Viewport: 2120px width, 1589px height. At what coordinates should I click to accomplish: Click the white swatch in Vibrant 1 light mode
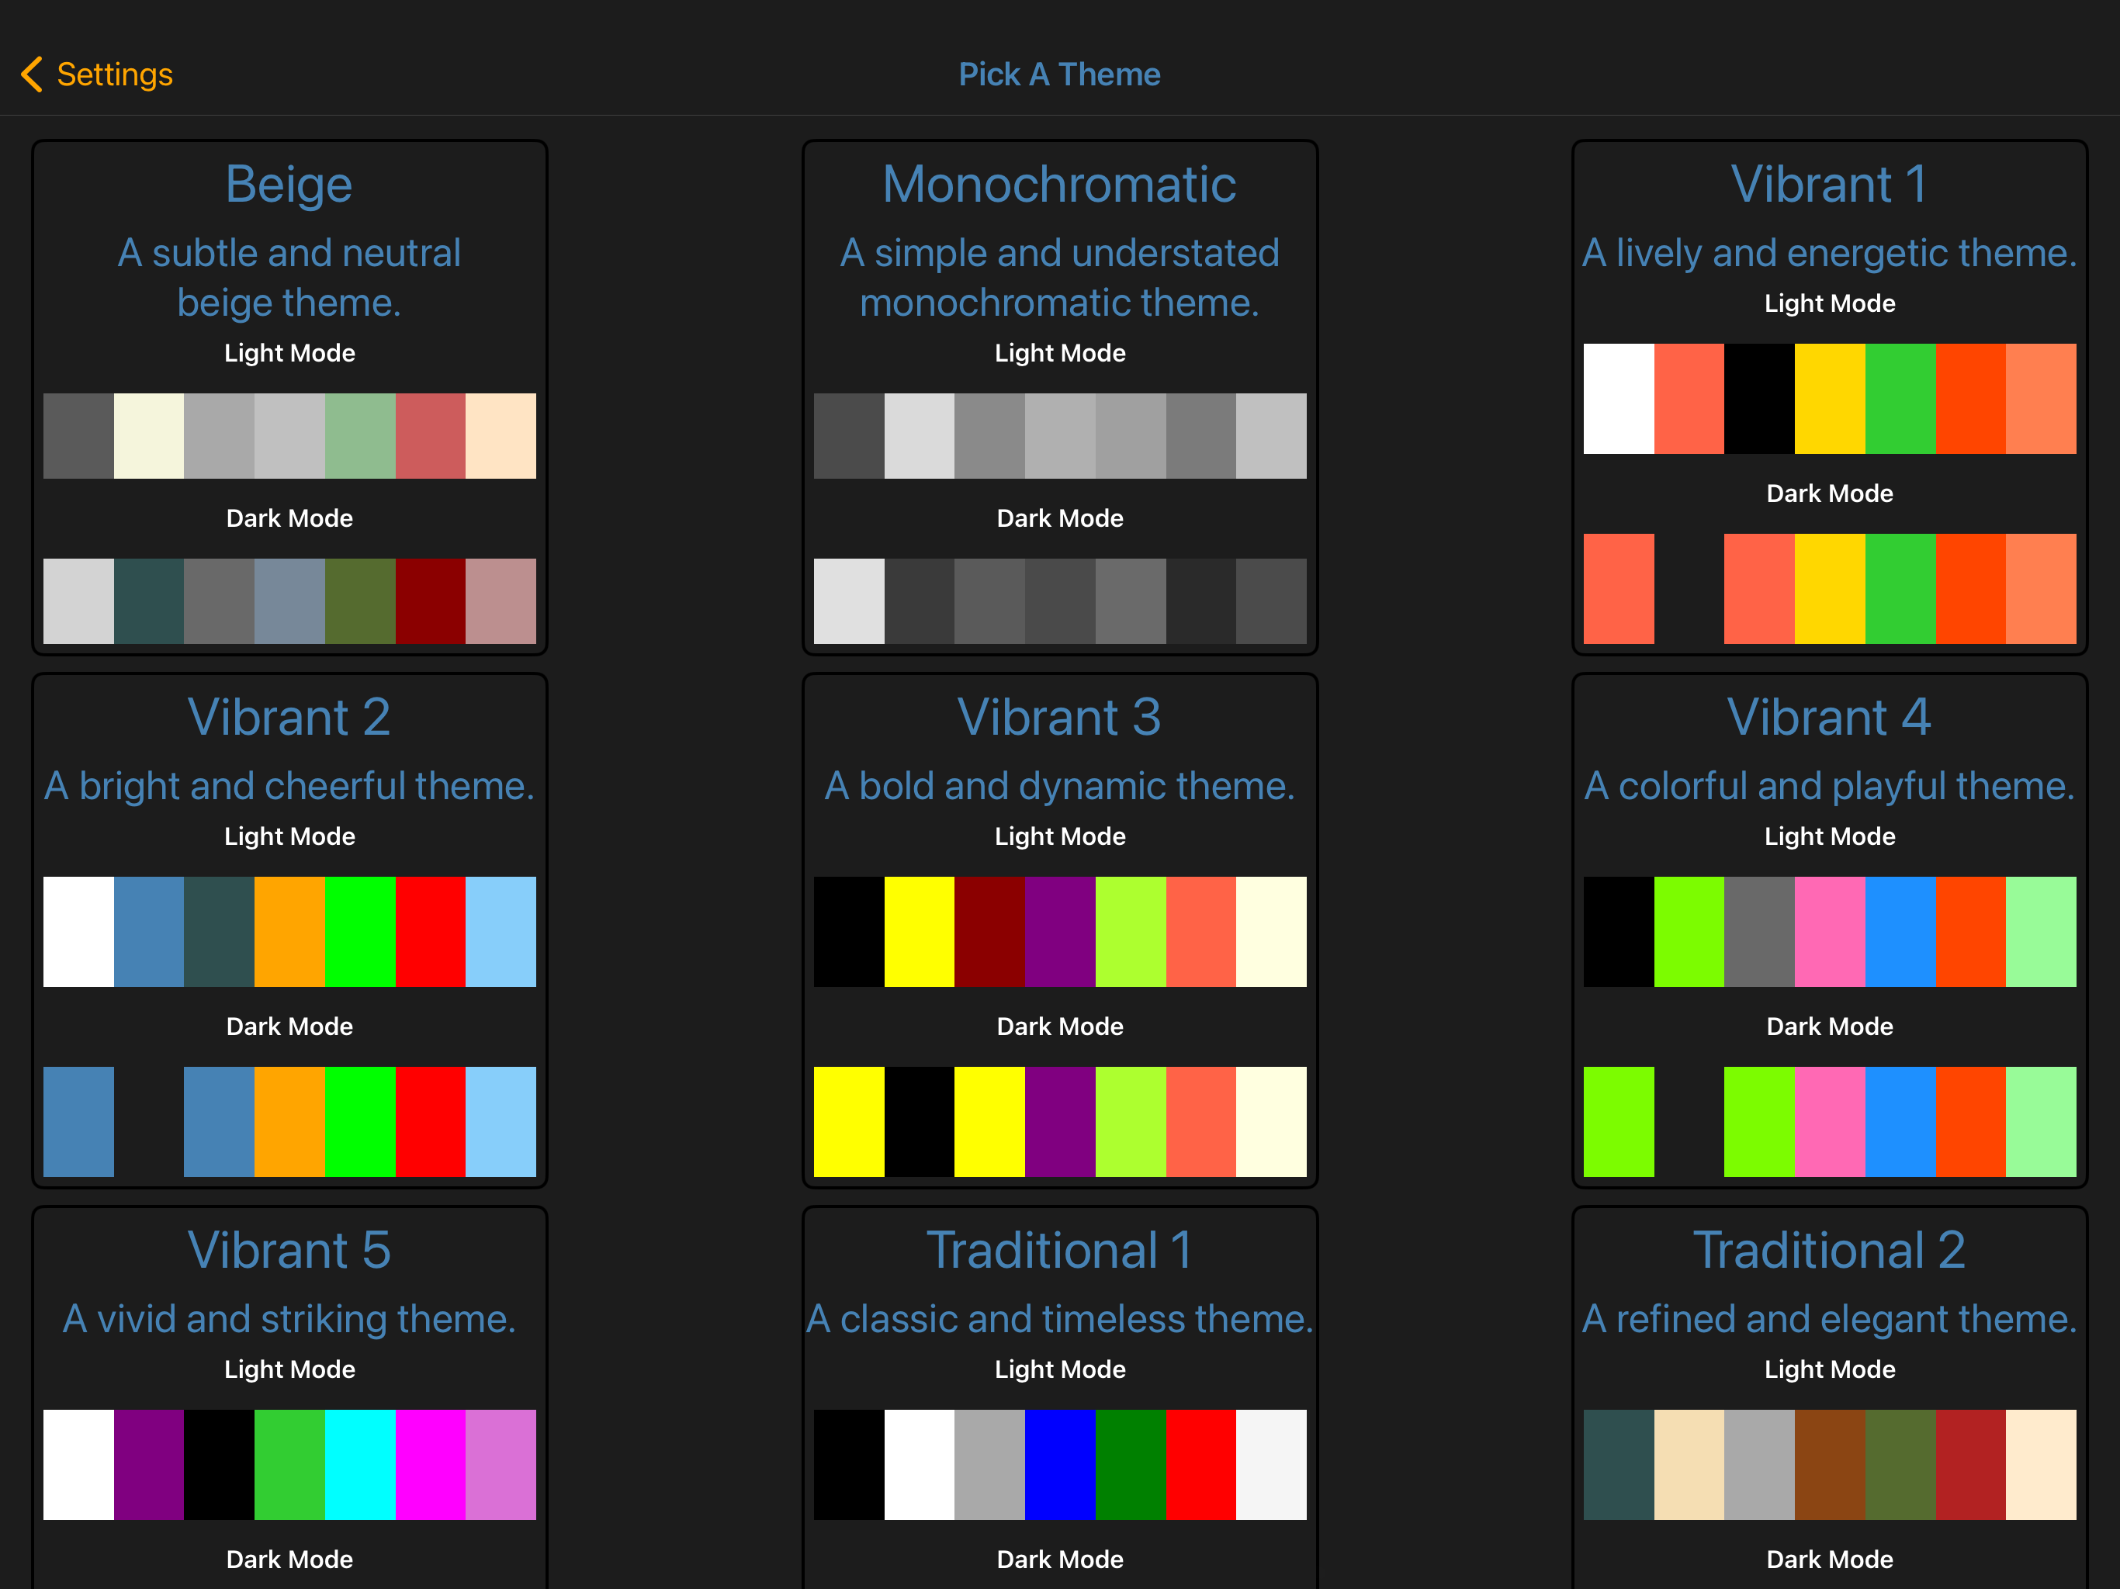1618,399
